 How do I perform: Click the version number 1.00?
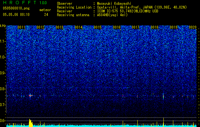point(43,3)
